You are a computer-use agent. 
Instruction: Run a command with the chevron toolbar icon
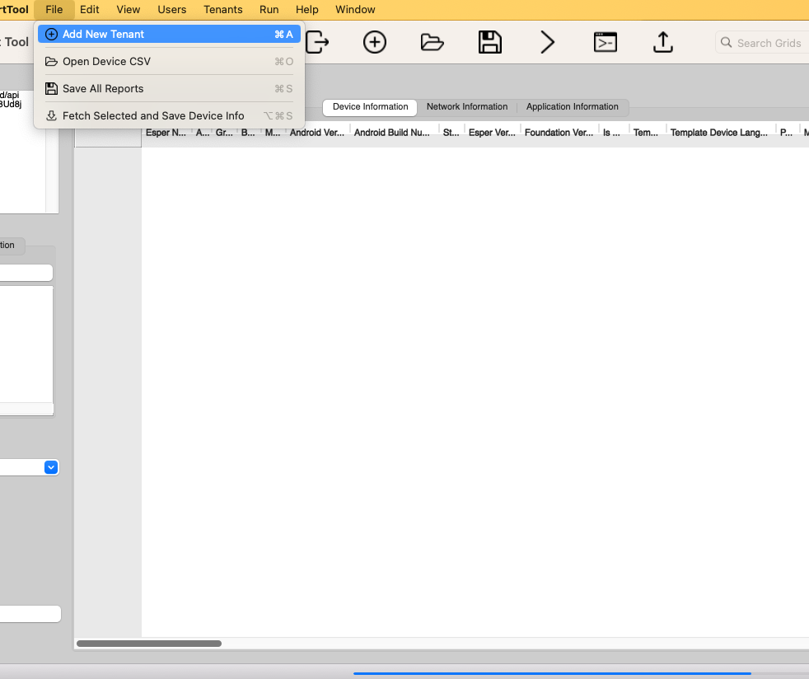pos(547,41)
